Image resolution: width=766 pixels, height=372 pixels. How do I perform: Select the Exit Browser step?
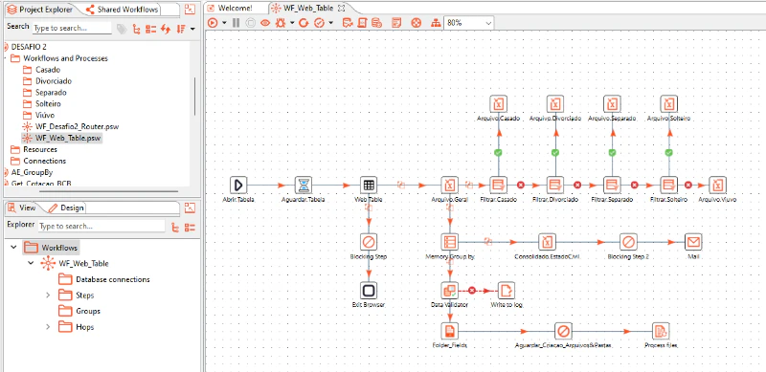coord(369,291)
